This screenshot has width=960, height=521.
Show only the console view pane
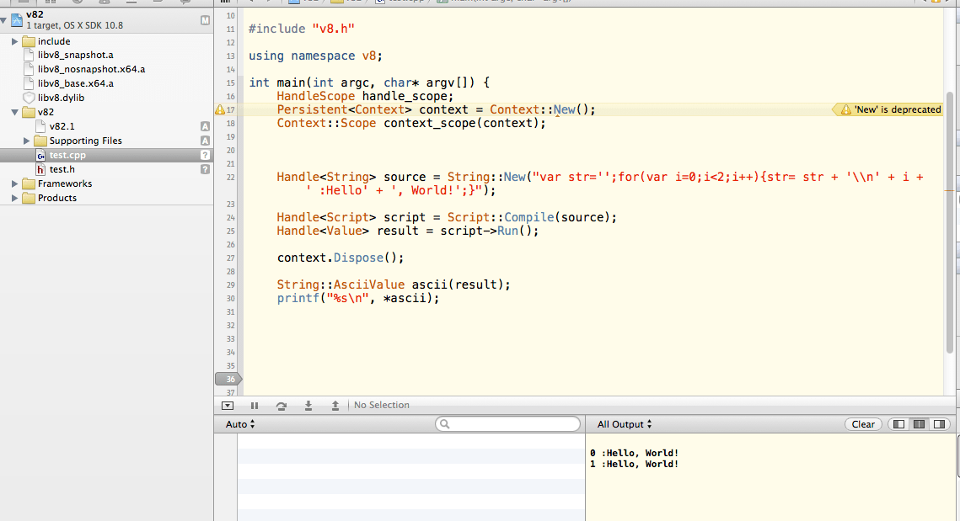938,423
